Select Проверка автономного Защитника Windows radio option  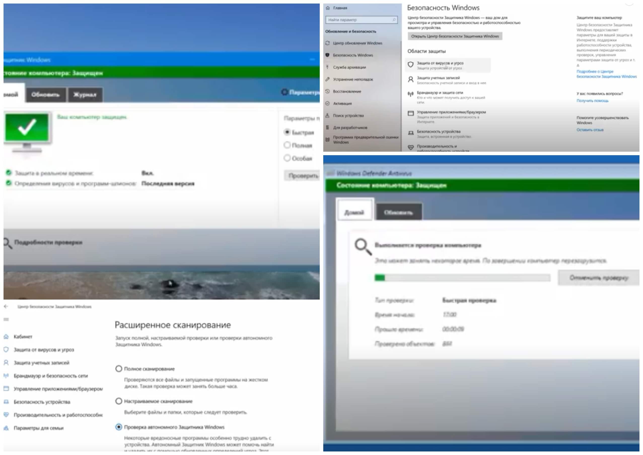[119, 427]
